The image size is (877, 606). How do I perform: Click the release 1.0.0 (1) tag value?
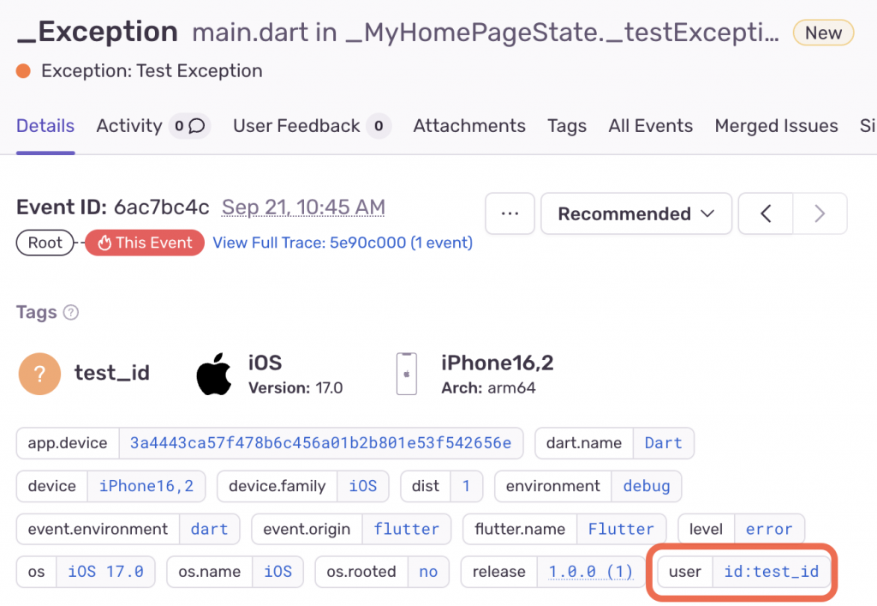[591, 572]
